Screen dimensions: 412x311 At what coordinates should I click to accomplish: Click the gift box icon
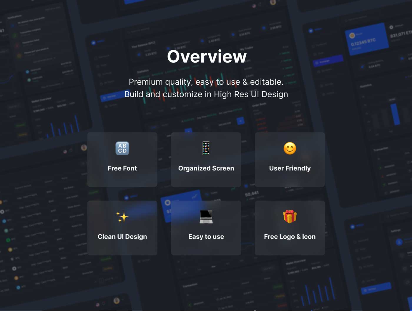point(290,217)
